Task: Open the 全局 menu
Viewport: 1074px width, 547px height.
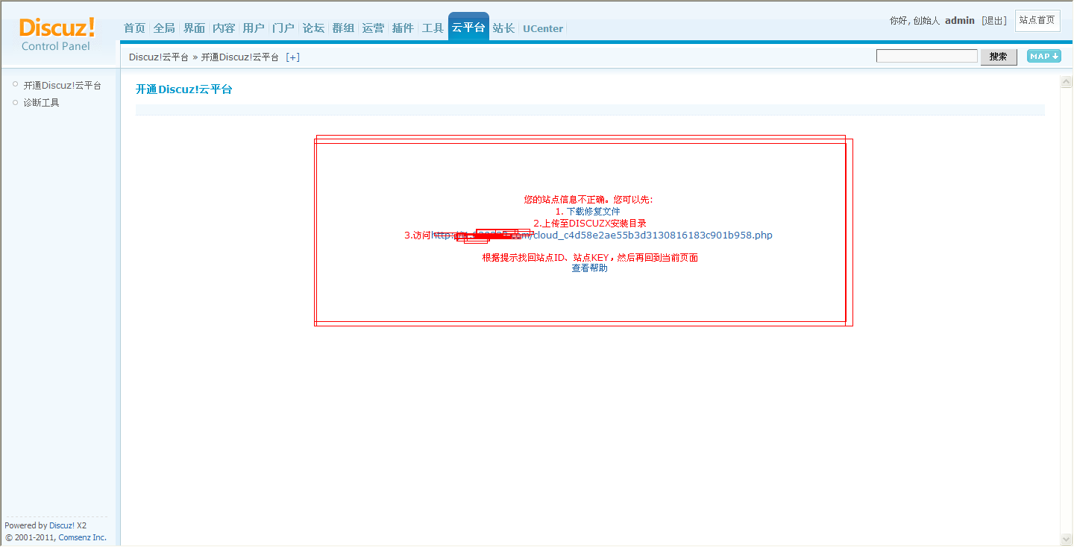Action: 164,28
